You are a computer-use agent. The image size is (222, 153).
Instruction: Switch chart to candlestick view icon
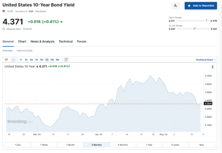(6, 60)
